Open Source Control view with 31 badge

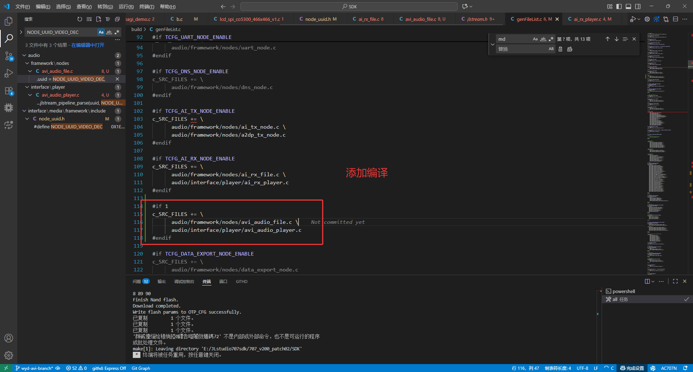(x=9, y=56)
